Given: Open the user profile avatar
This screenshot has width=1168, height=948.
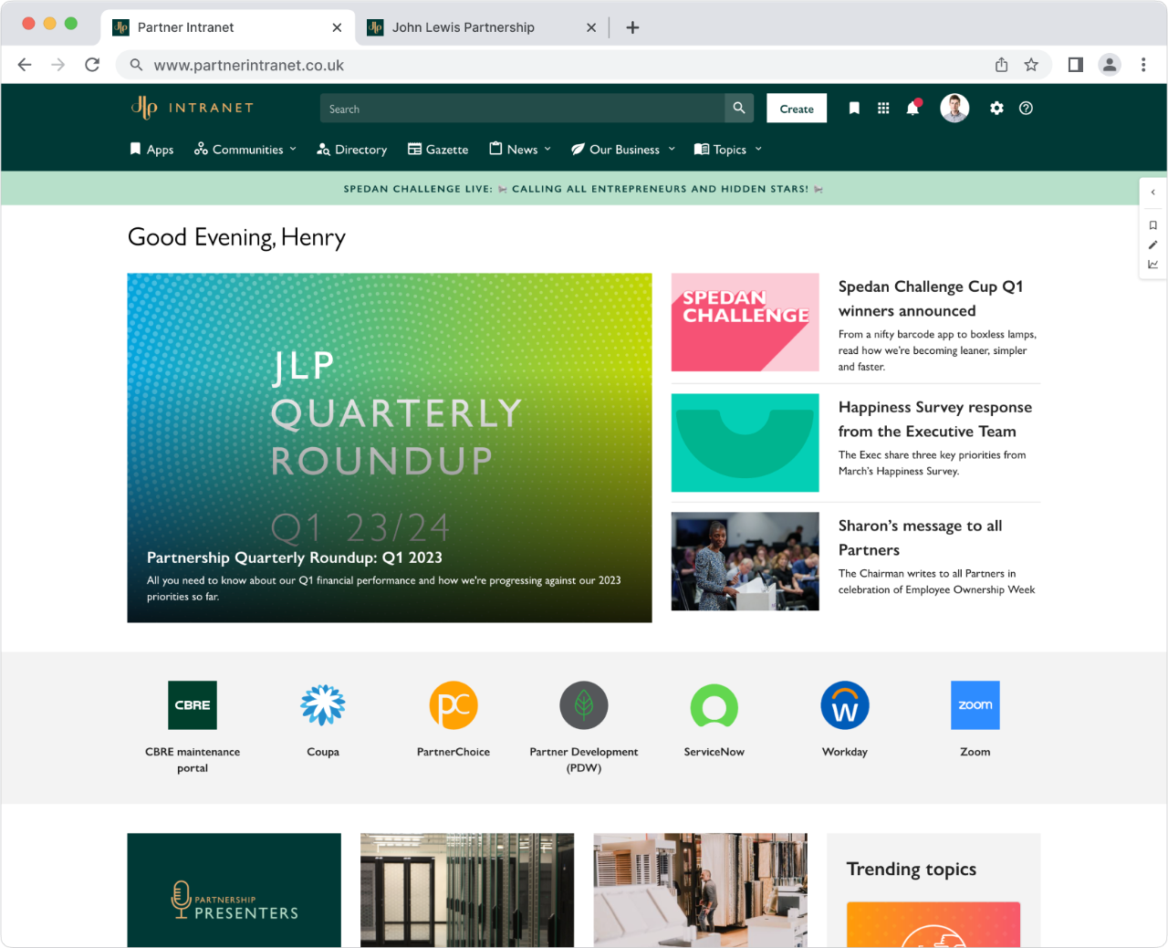Looking at the screenshot, I should click(954, 108).
